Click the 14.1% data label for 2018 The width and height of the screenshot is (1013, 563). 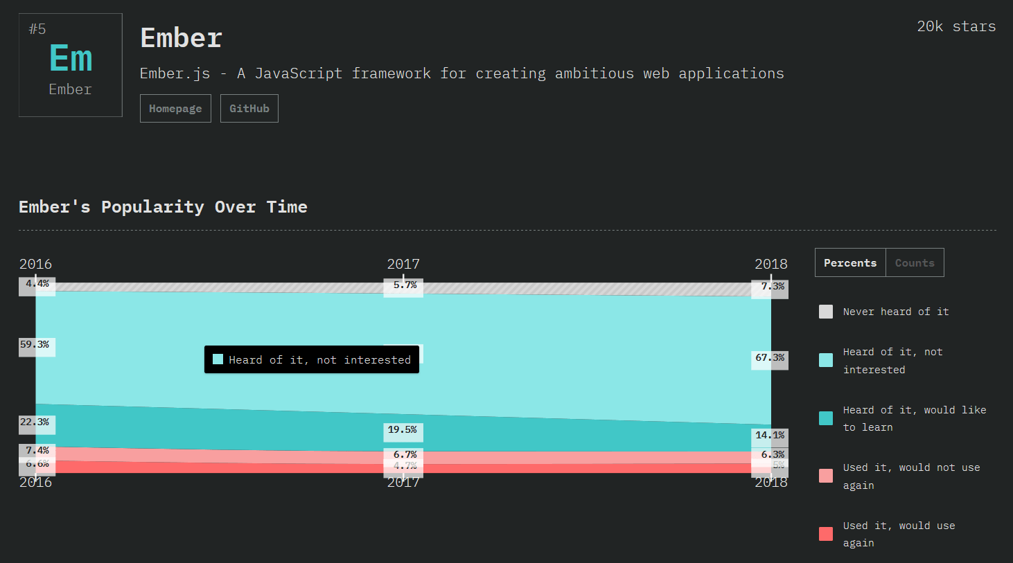click(770, 436)
